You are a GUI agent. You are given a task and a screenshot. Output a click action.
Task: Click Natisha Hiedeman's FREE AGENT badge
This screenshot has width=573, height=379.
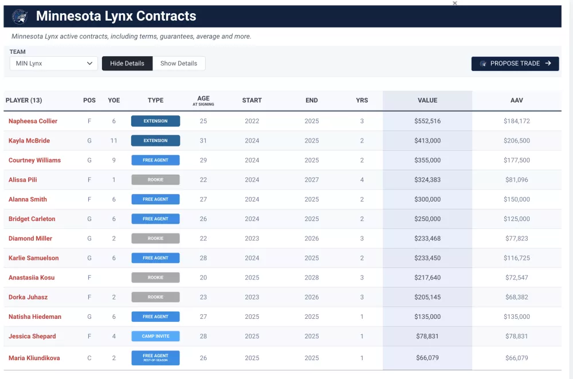click(x=155, y=317)
